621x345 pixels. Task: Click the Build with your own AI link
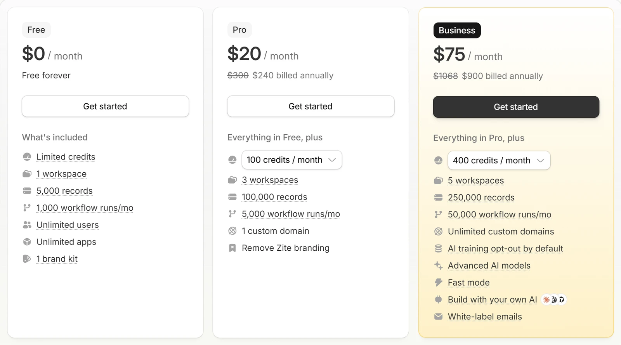(x=493, y=300)
